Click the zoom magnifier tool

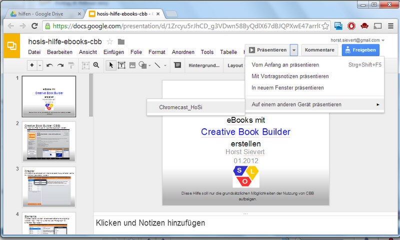click(96, 65)
